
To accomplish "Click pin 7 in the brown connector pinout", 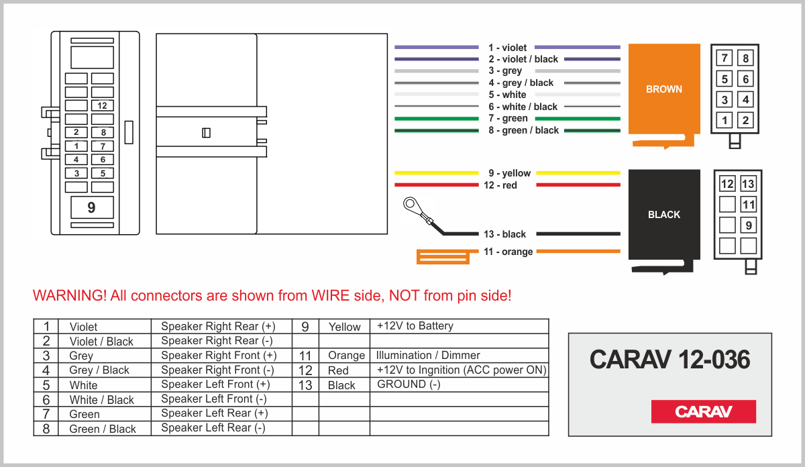I will pyautogui.click(x=724, y=58).
